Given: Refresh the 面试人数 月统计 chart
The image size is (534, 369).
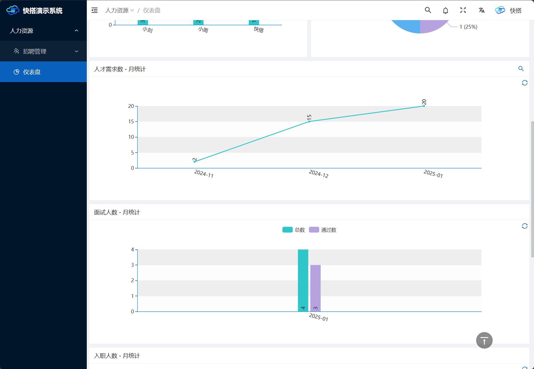Looking at the screenshot, I should [x=525, y=226].
